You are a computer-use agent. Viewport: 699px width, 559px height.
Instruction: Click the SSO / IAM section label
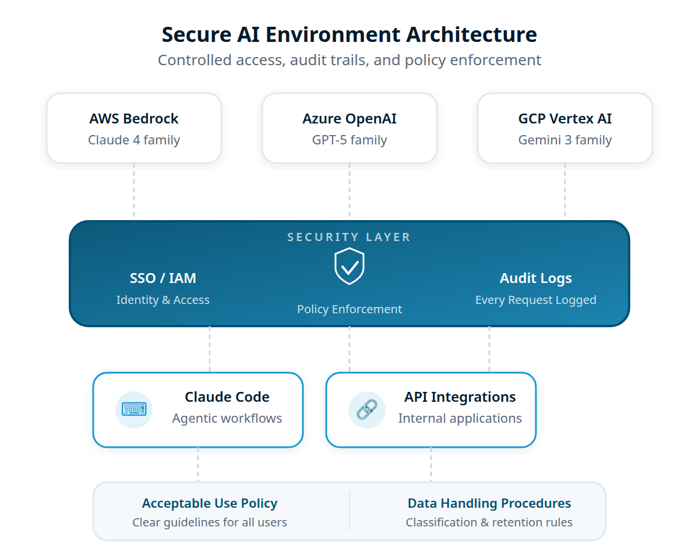click(x=163, y=278)
